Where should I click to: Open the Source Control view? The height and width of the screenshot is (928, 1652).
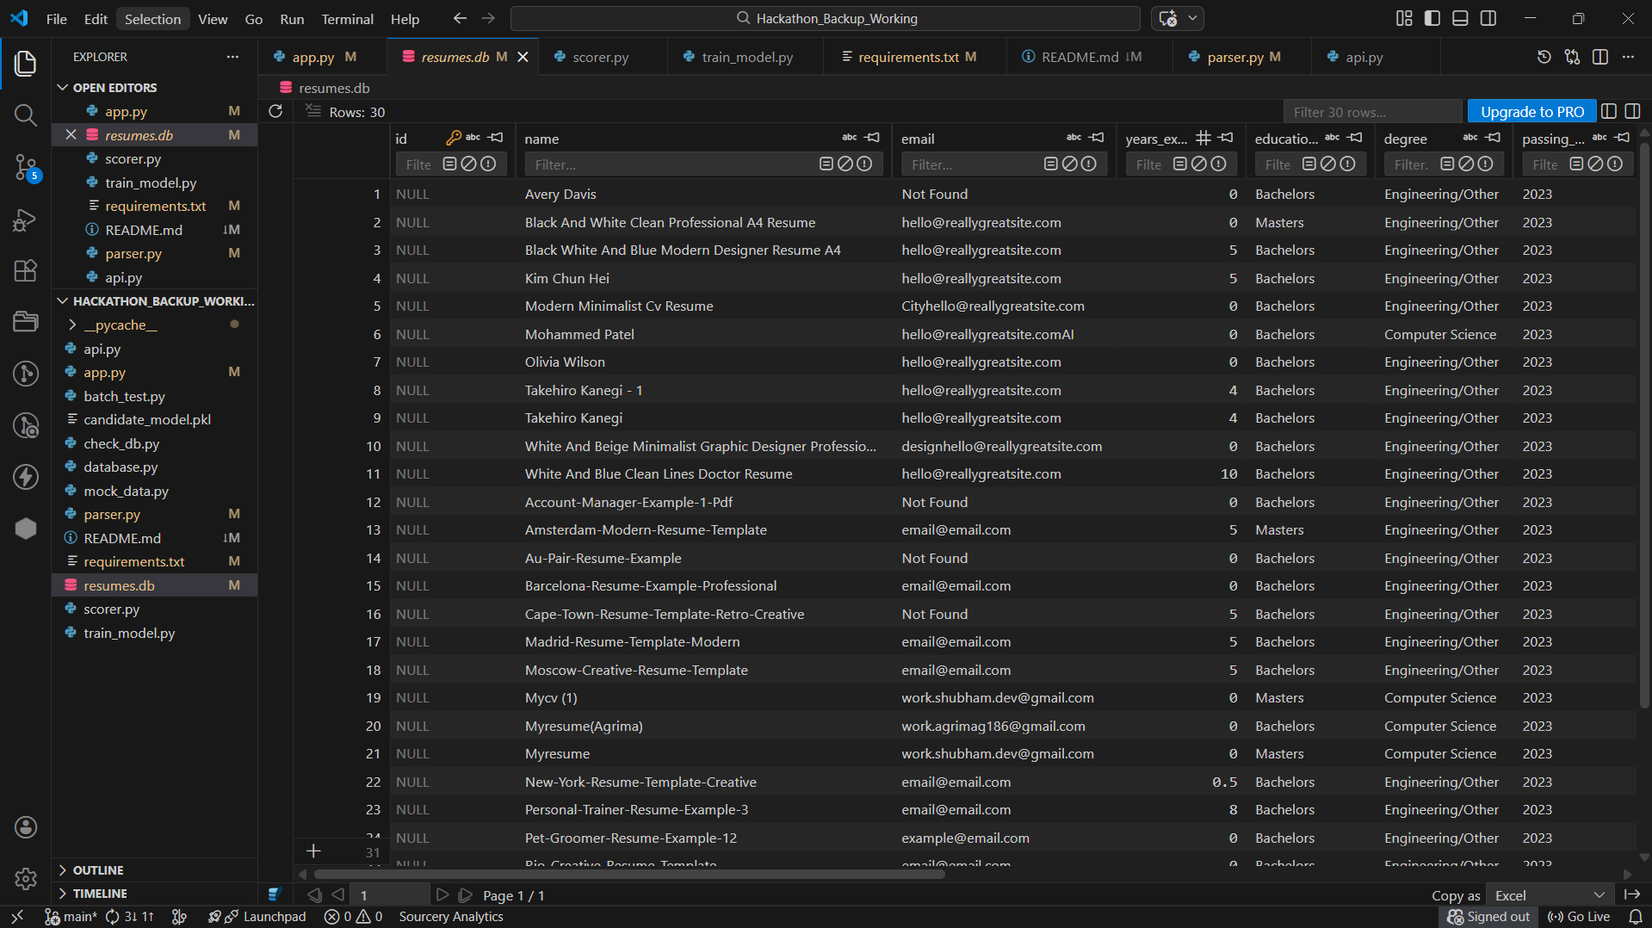pyautogui.click(x=25, y=167)
